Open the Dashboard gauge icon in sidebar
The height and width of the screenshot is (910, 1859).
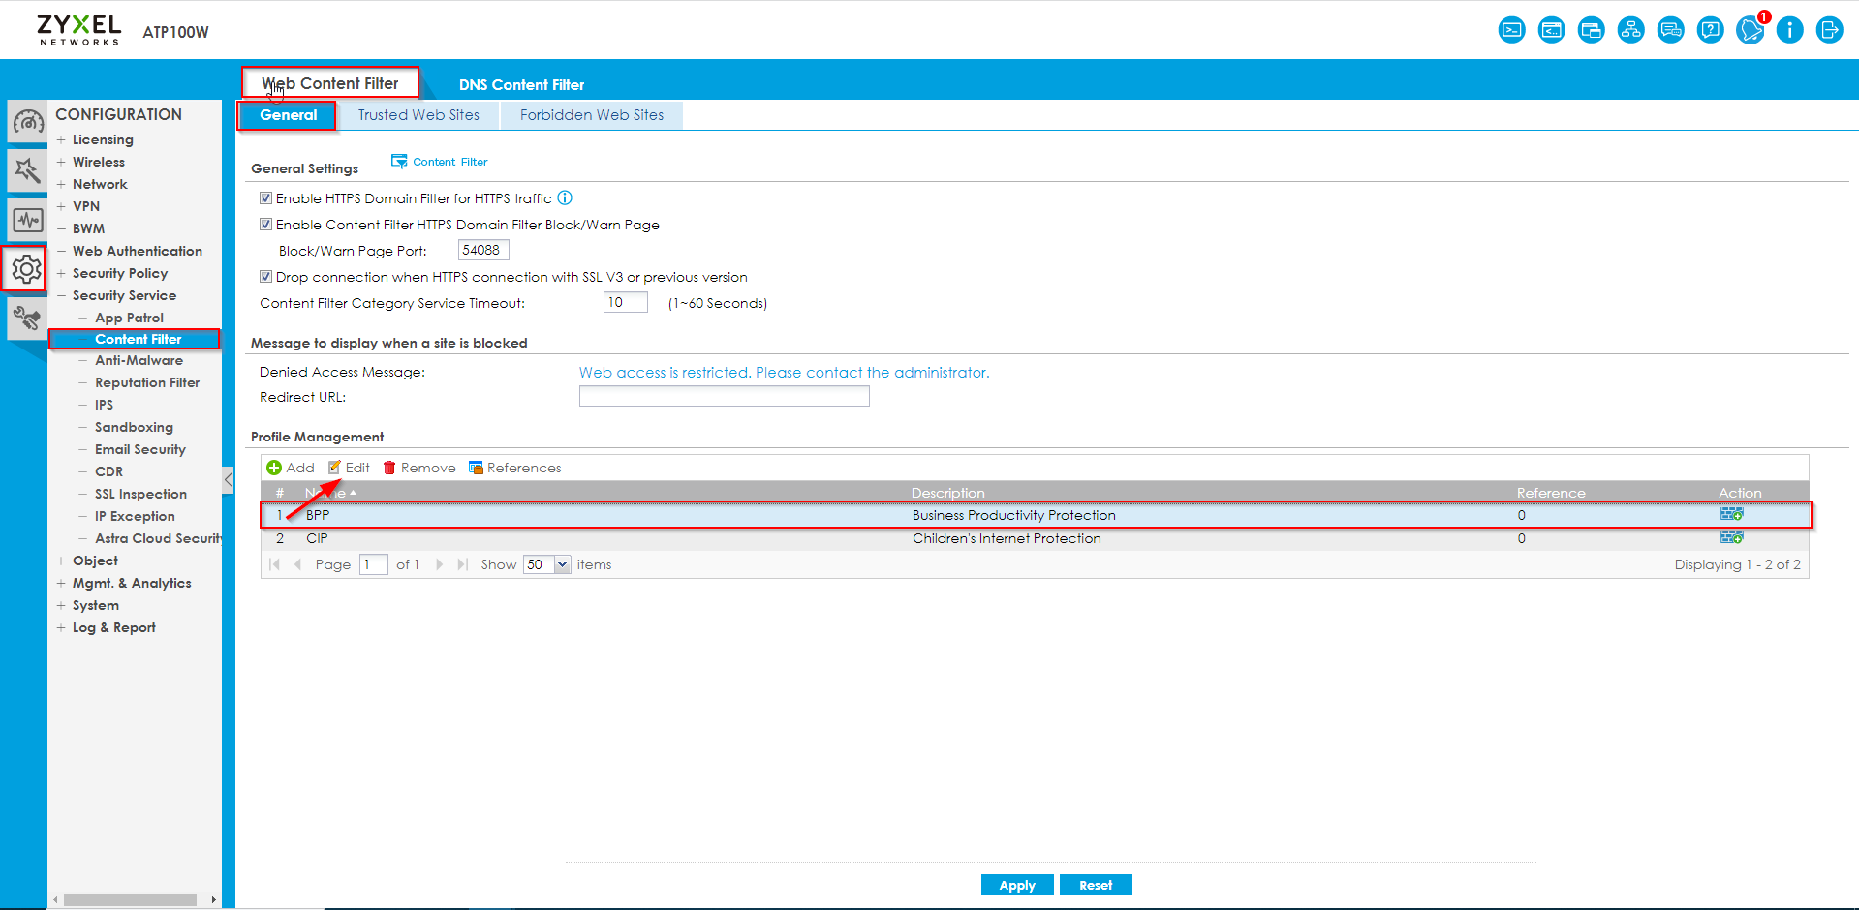point(27,123)
